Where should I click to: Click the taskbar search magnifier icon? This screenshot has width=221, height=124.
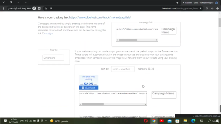point(209,121)
